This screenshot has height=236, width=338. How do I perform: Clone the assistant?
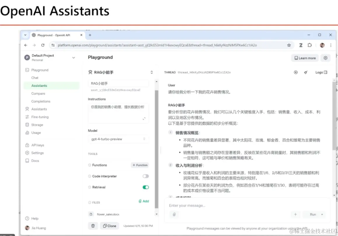pos(109,226)
